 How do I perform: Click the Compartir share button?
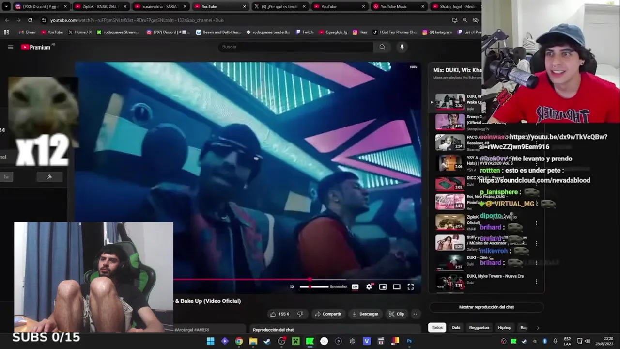click(x=328, y=314)
